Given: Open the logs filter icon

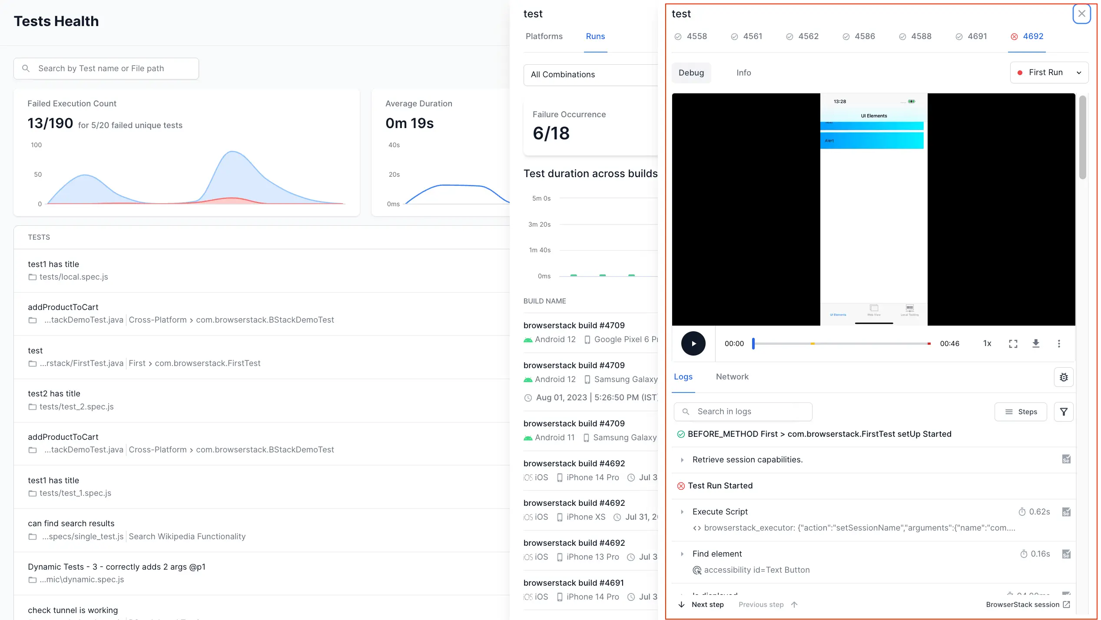Looking at the screenshot, I should 1063,412.
